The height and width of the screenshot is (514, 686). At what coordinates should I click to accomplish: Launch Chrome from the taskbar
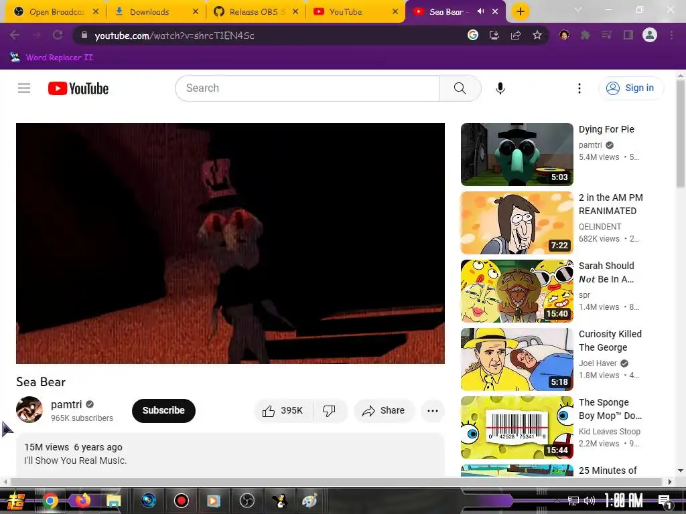point(50,501)
